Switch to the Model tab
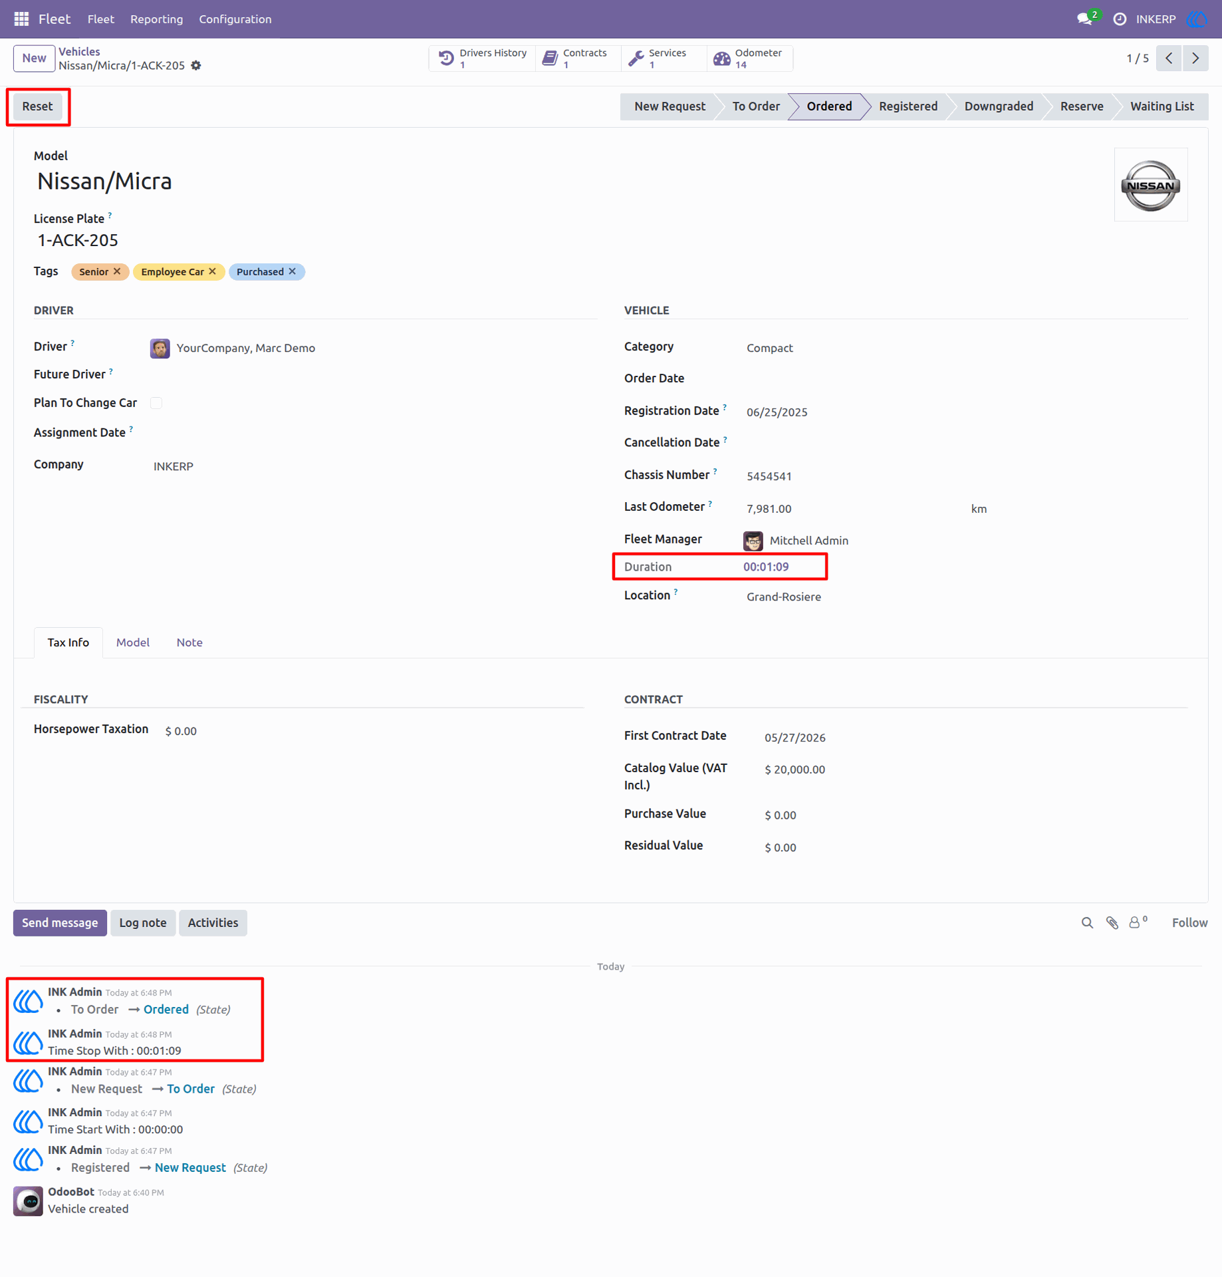 pos(132,642)
